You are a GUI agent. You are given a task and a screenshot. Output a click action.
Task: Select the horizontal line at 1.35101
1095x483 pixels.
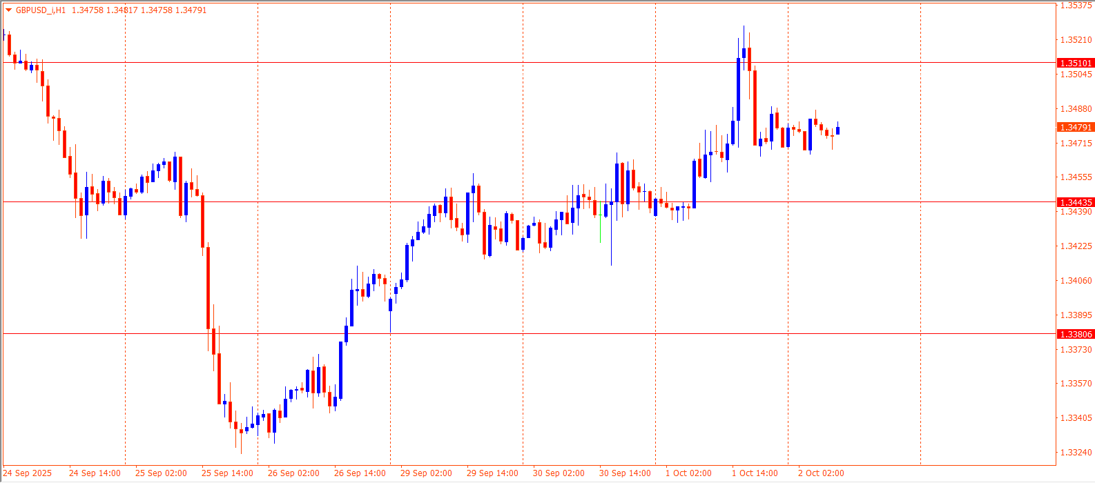click(x=483, y=62)
